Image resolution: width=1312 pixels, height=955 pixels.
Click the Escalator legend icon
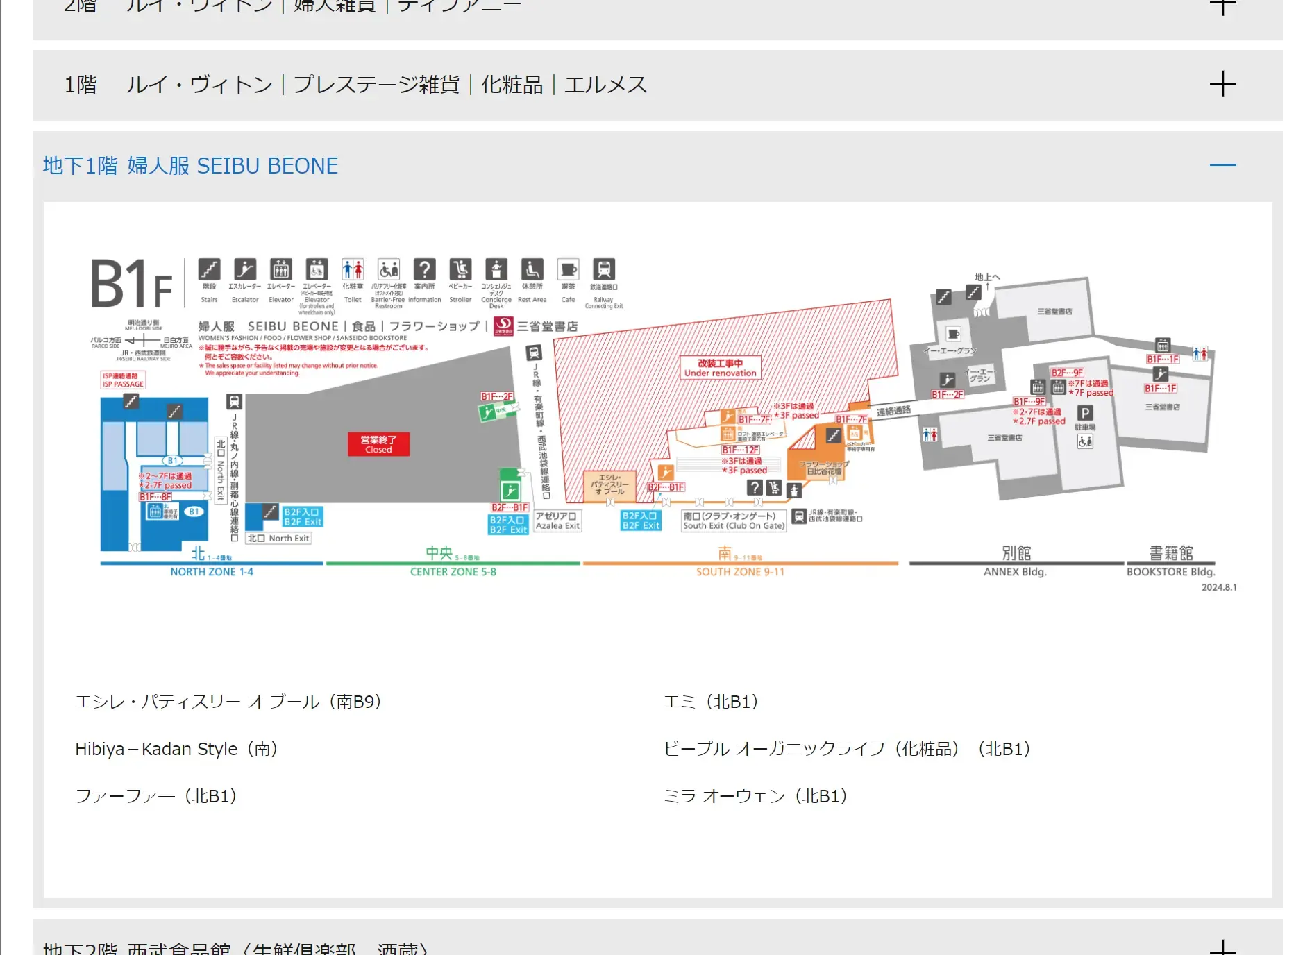point(245,270)
